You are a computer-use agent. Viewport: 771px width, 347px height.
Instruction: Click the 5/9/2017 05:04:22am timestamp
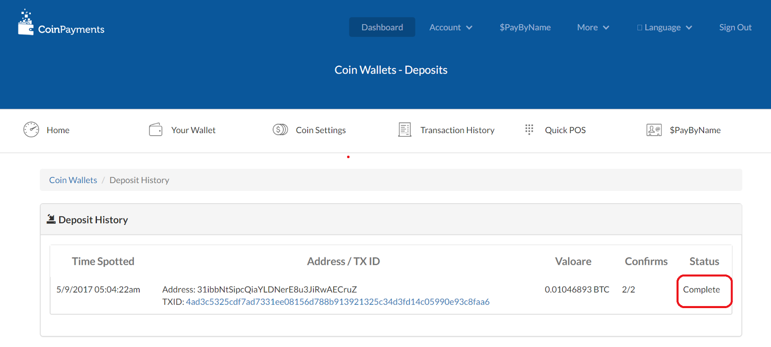[x=98, y=289]
